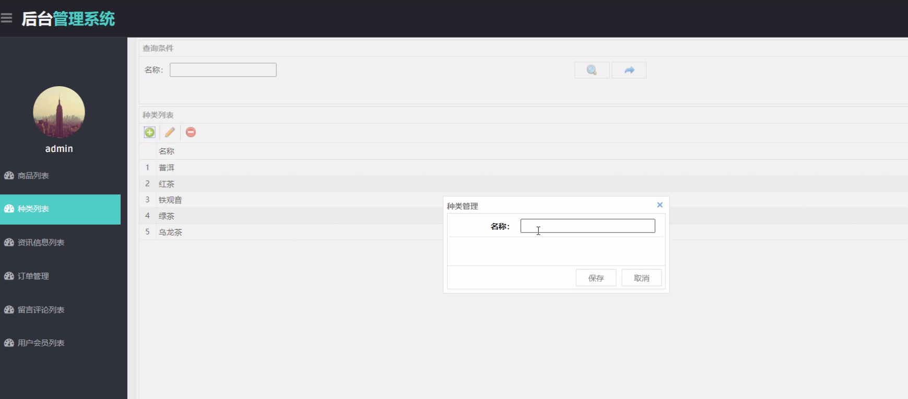Click the 保存 button in dialog
This screenshot has height=399, width=908.
point(596,278)
